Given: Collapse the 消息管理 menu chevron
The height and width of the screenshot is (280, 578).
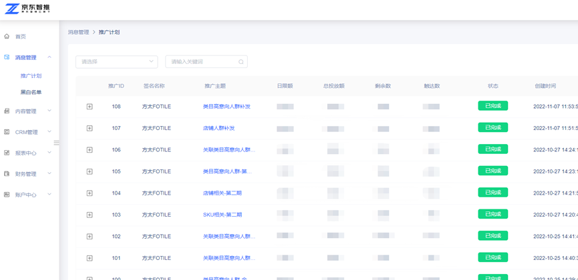Looking at the screenshot, I should click(49, 57).
